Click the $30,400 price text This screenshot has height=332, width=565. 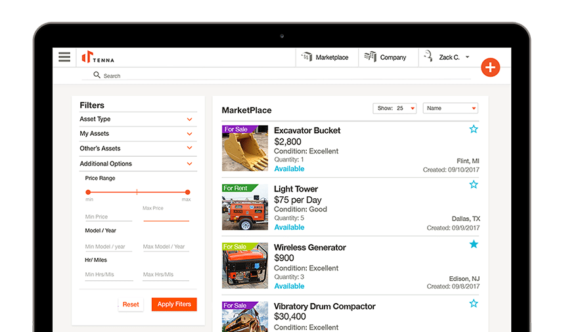tap(290, 316)
